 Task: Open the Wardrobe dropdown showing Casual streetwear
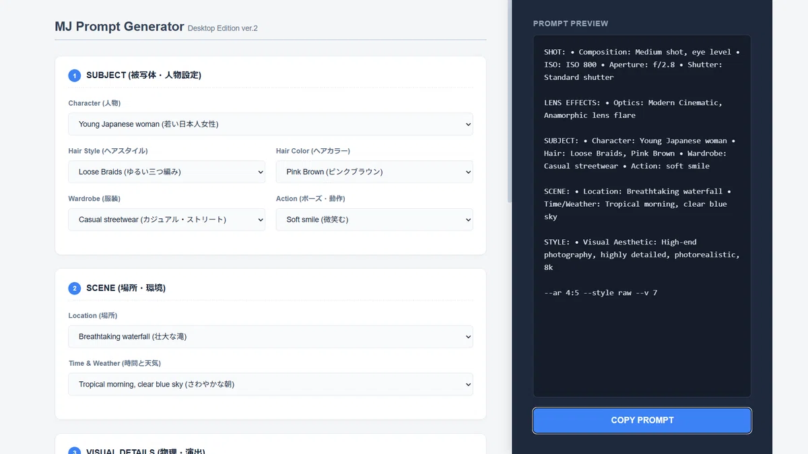tap(166, 220)
